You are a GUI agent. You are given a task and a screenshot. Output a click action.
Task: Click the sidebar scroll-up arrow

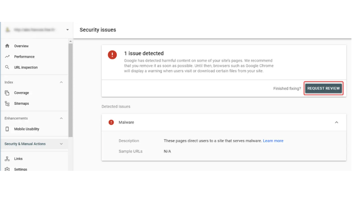click(70, 41)
